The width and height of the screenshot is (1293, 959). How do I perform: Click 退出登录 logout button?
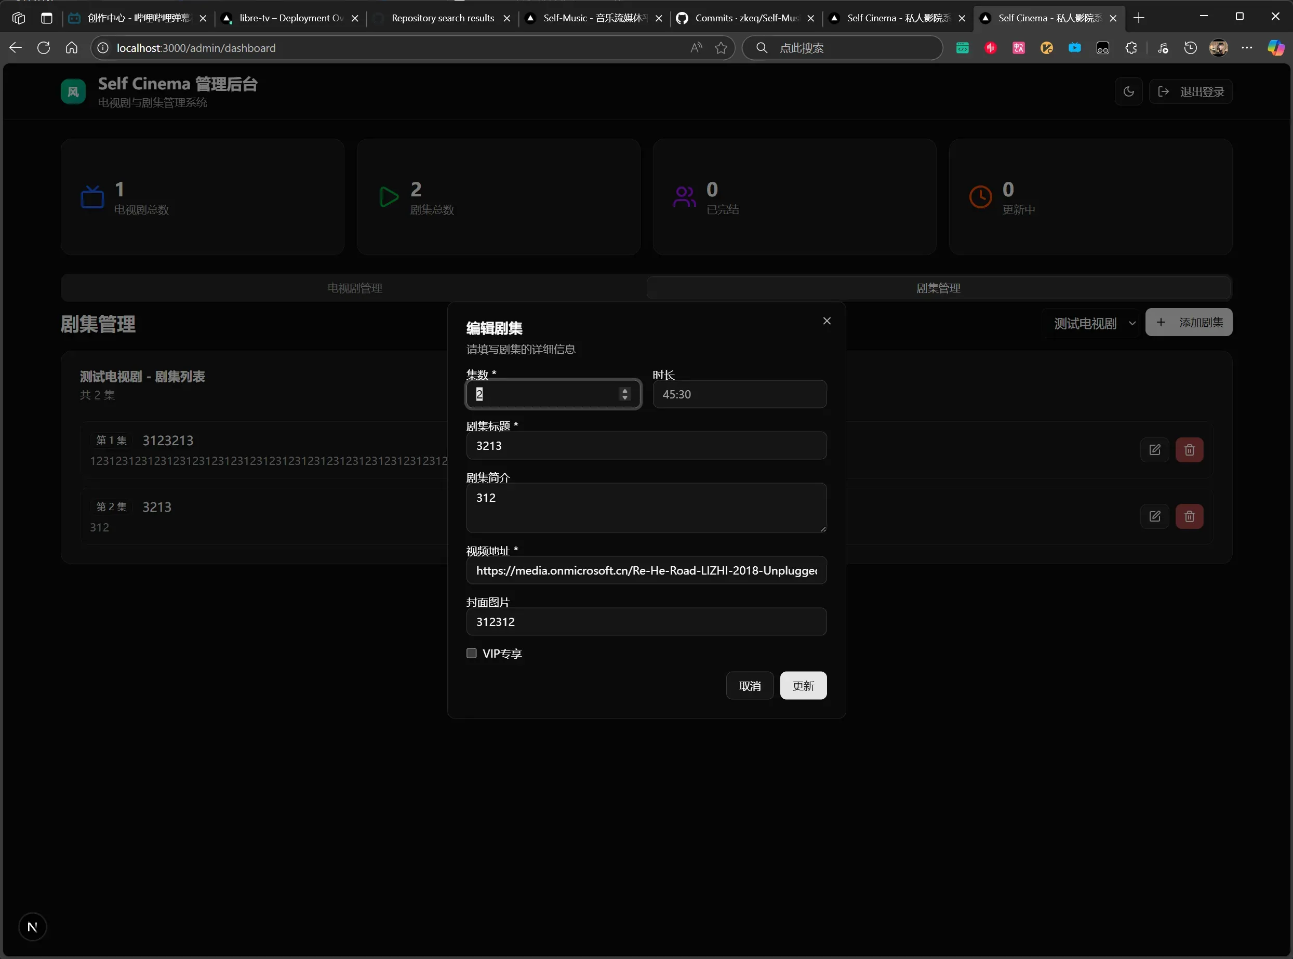coord(1191,92)
